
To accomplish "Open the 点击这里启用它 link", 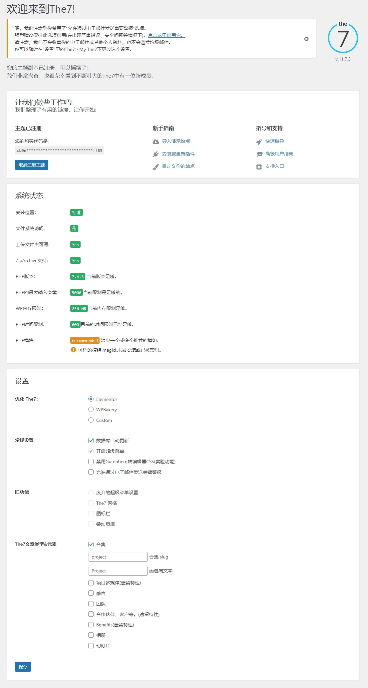I will (x=167, y=35).
